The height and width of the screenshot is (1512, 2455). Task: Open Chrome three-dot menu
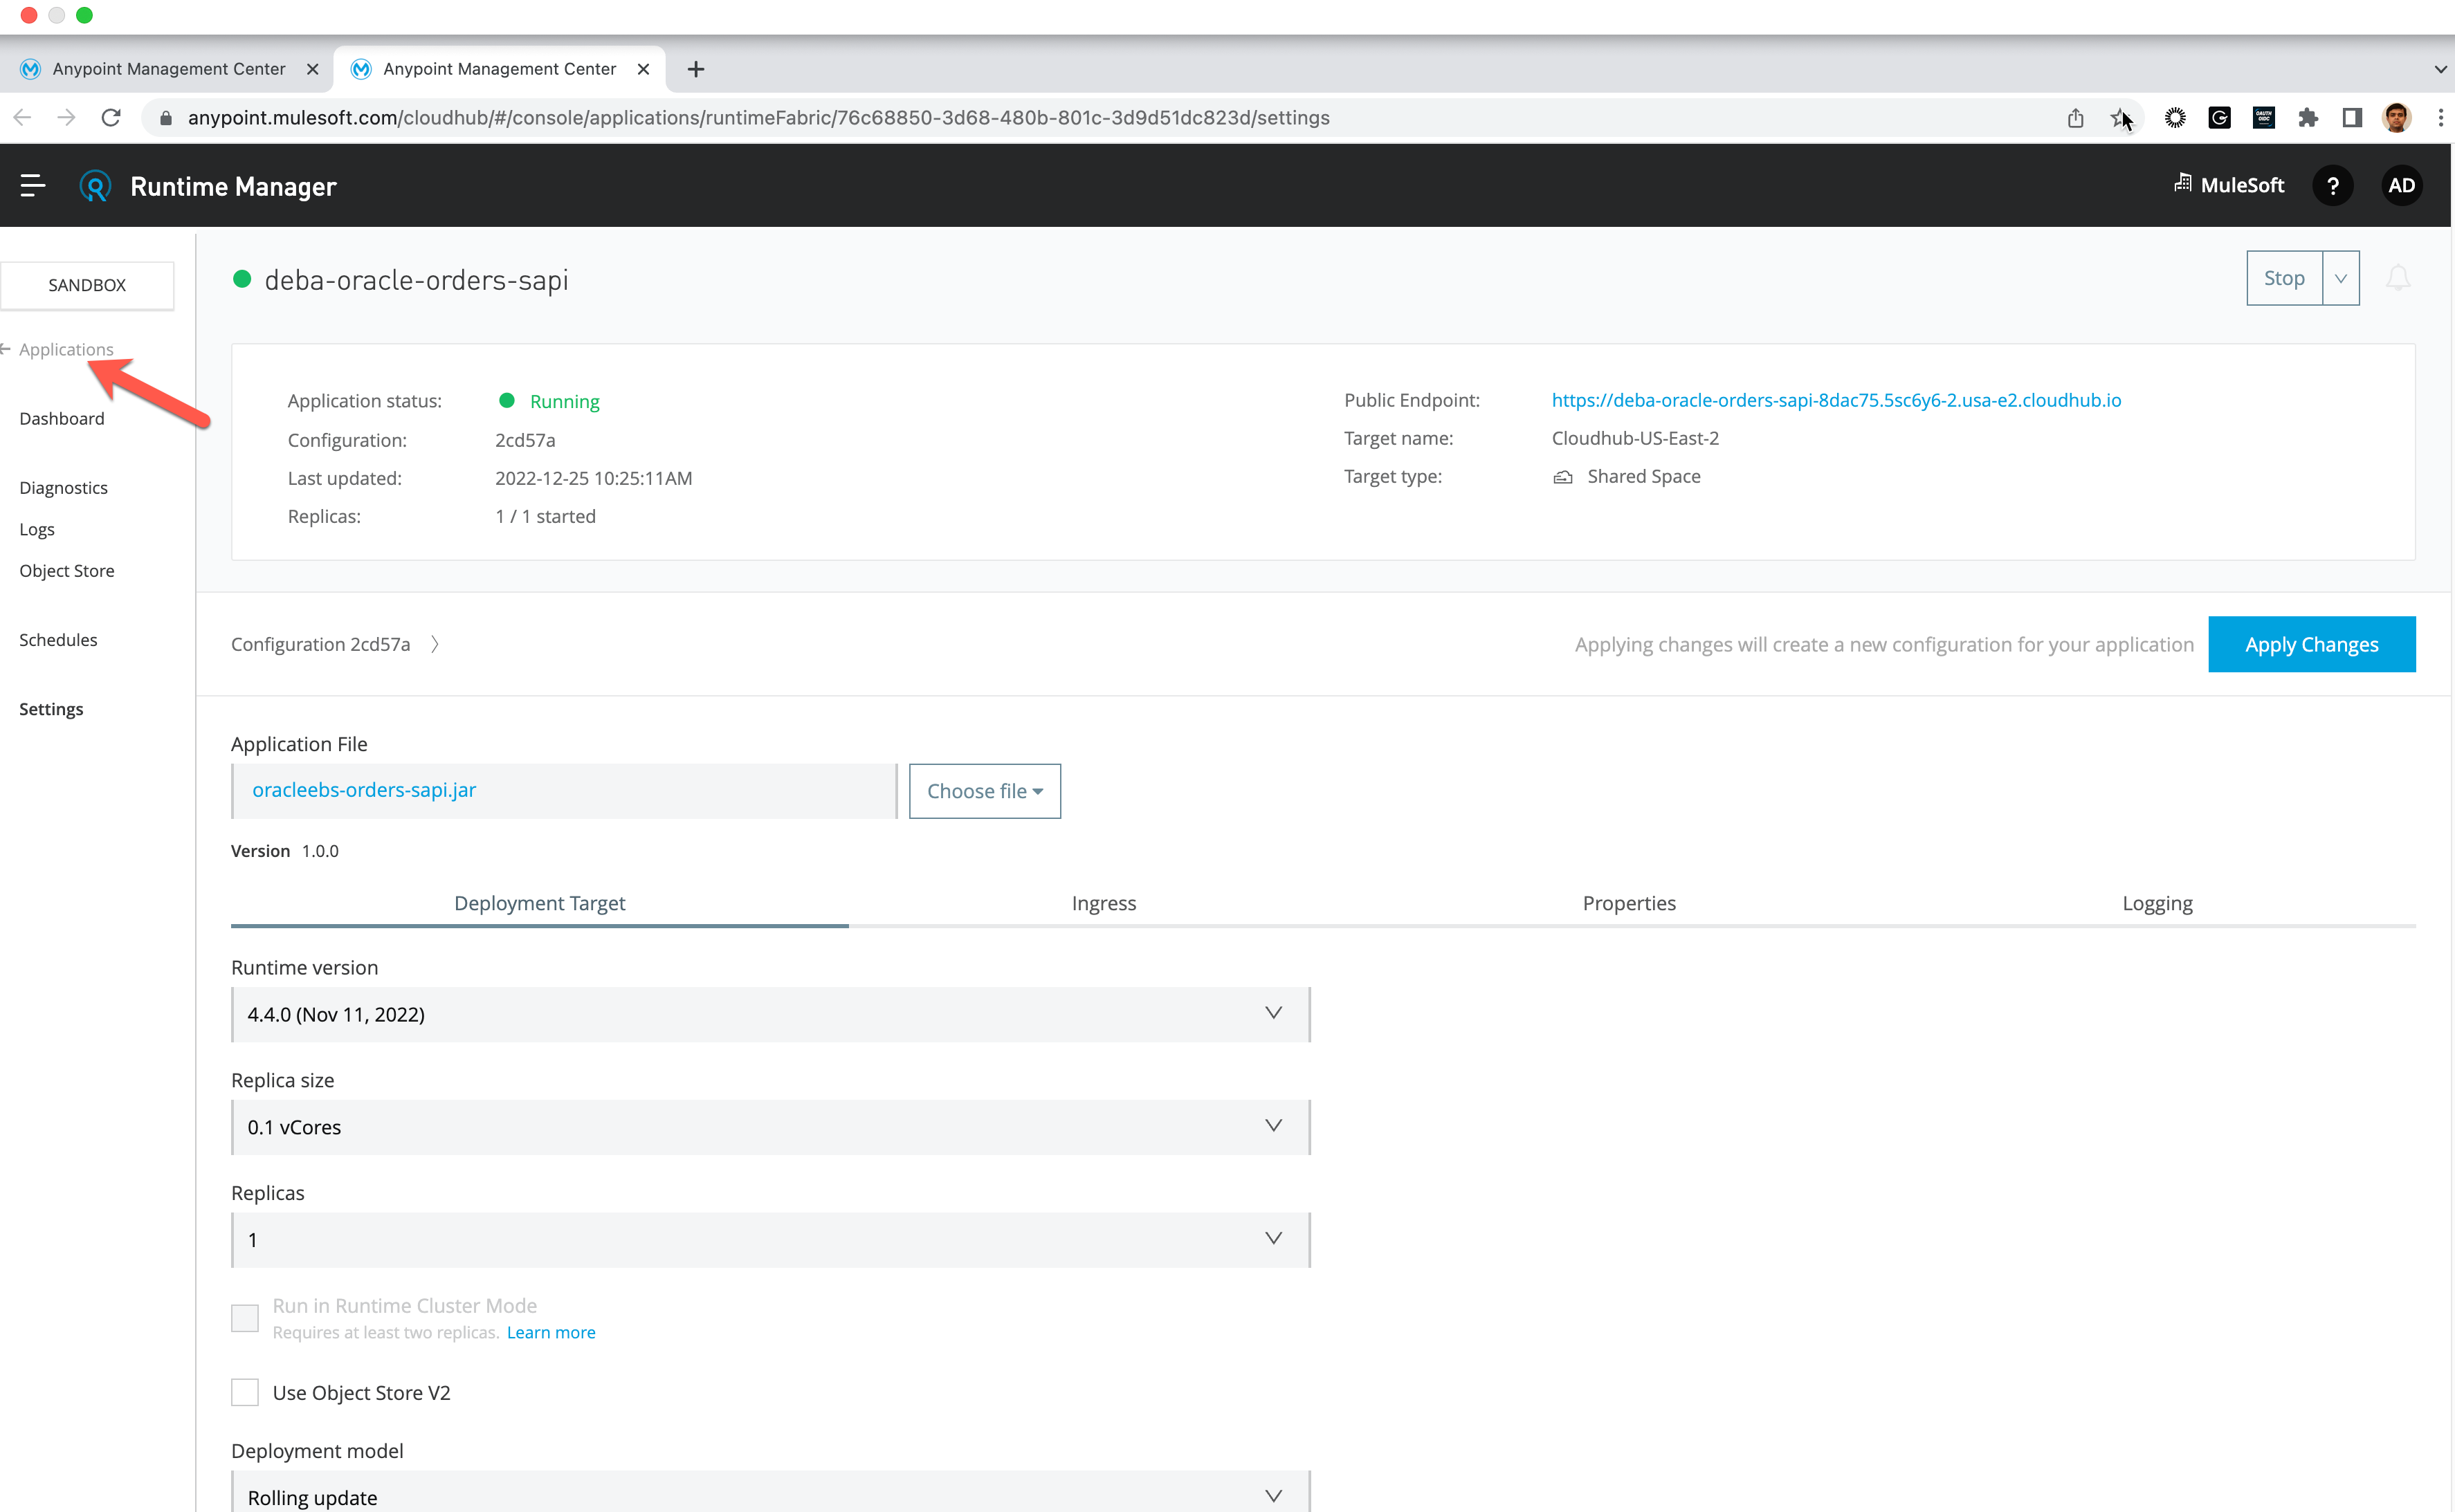pyautogui.click(x=2440, y=118)
